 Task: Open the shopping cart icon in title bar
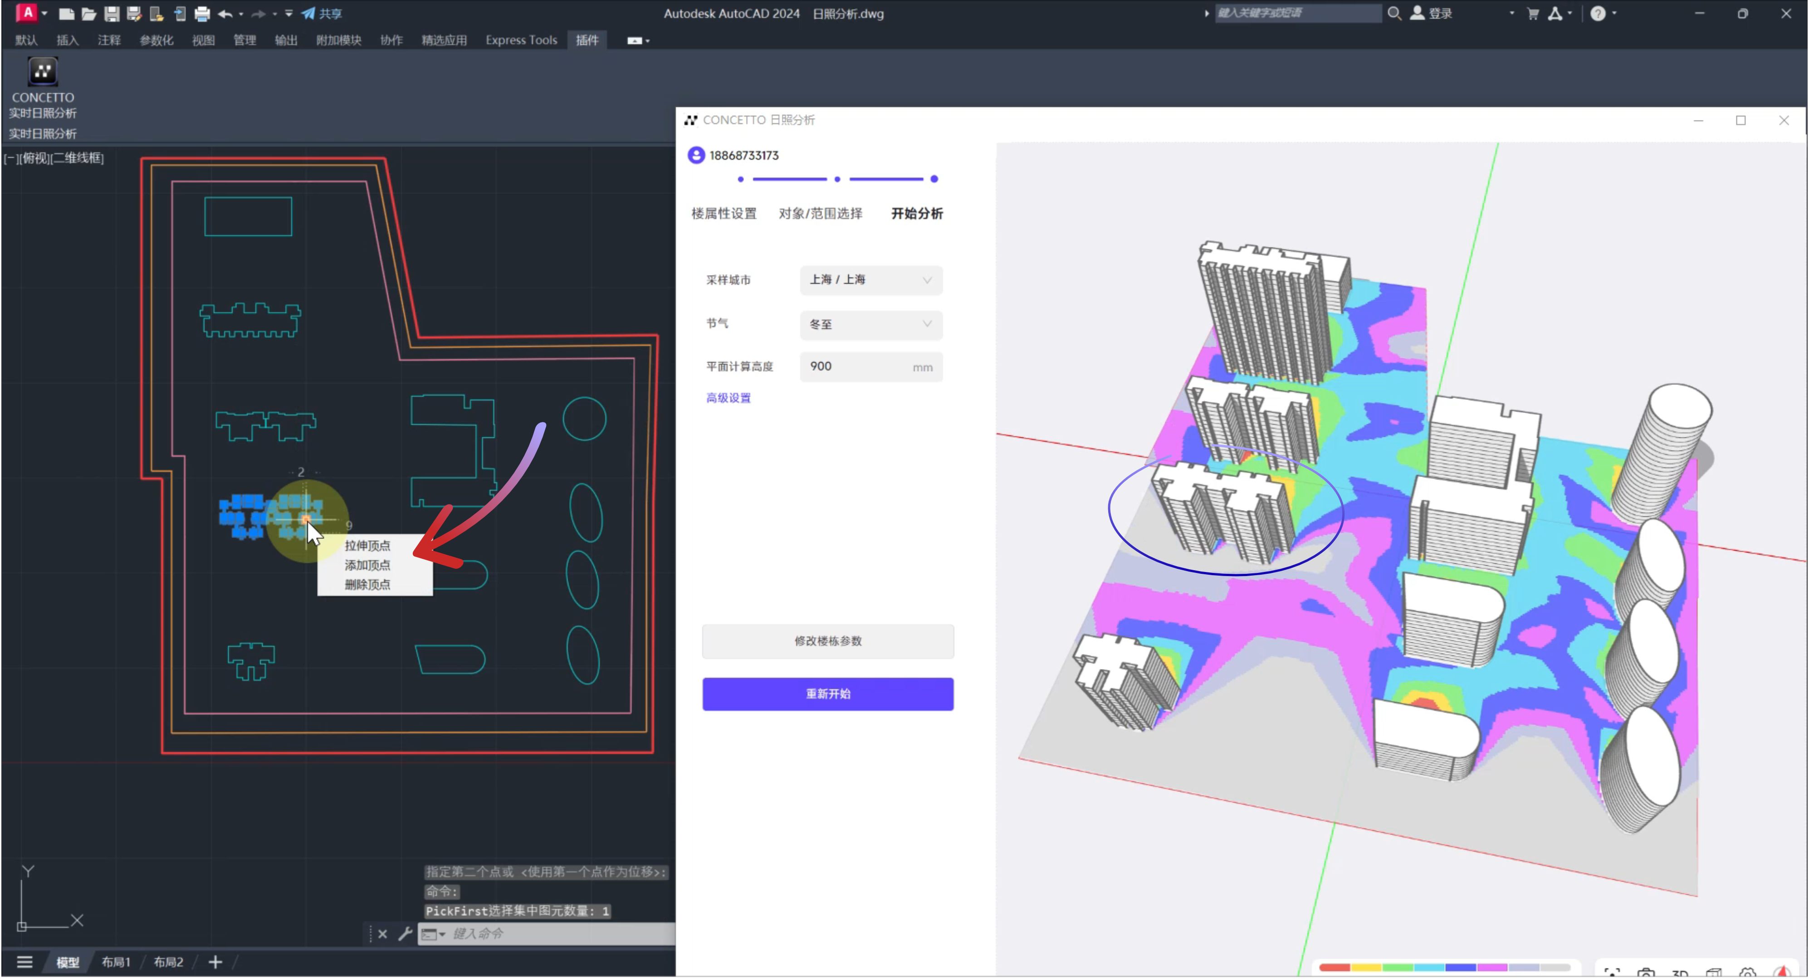[x=1533, y=13]
